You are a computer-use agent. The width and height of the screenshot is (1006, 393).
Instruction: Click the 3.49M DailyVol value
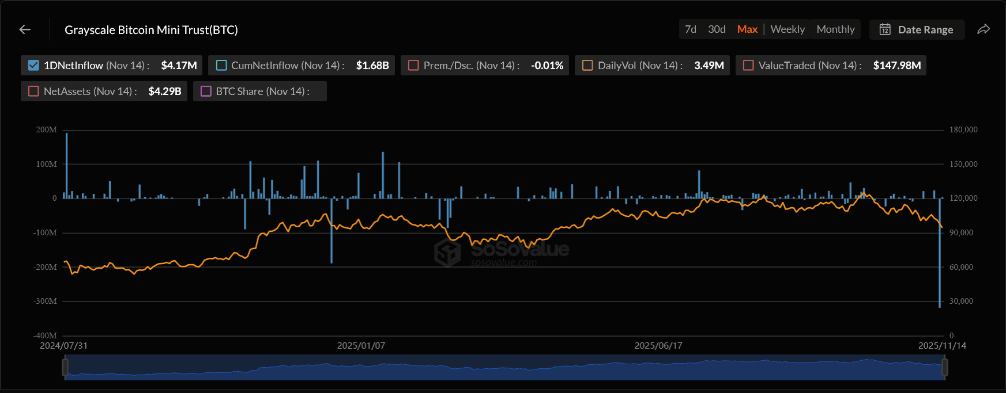709,66
